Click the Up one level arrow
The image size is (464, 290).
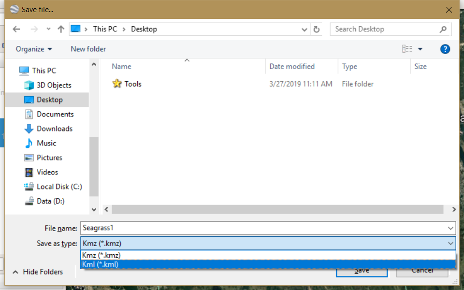61,29
